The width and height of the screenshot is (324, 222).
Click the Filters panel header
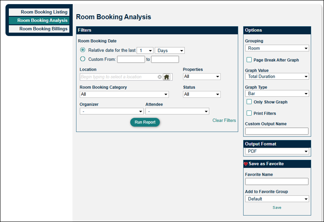157,30
